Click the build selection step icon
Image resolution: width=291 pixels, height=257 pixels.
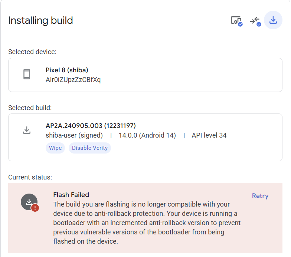255,21
